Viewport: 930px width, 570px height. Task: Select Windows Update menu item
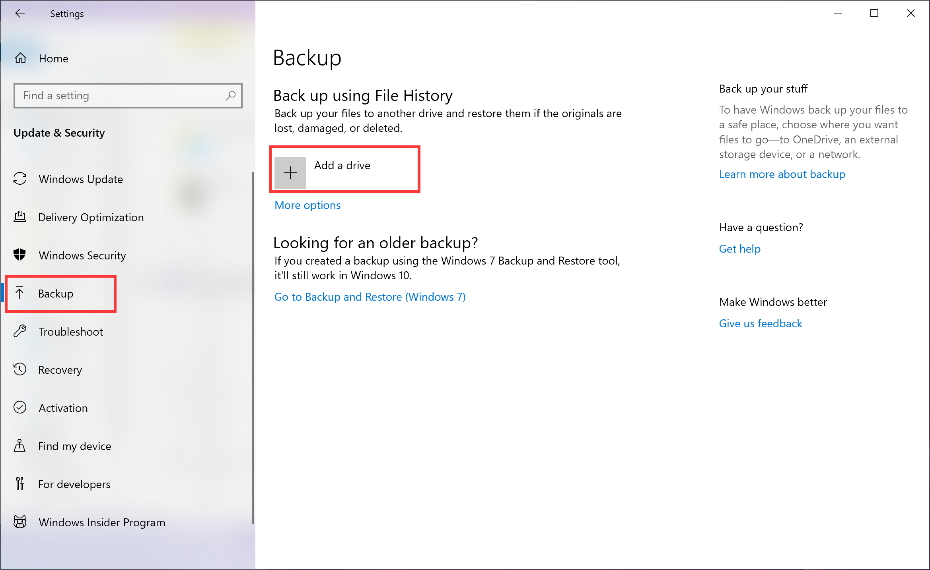(x=80, y=178)
